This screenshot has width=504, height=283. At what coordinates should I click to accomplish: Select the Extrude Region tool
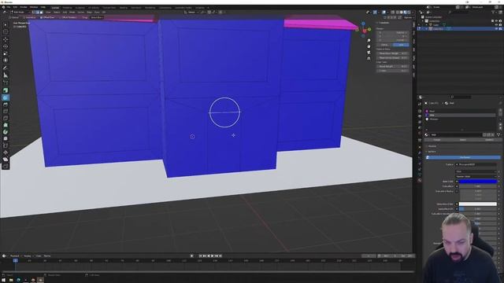coord(6,90)
